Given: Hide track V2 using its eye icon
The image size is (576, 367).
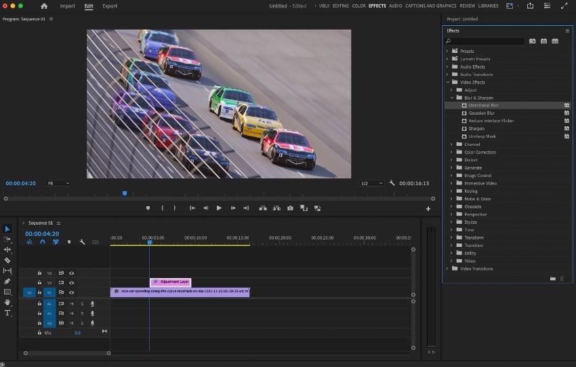Looking at the screenshot, I should point(71,282).
